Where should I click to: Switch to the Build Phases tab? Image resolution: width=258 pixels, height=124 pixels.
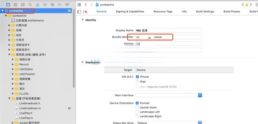tap(232, 11)
